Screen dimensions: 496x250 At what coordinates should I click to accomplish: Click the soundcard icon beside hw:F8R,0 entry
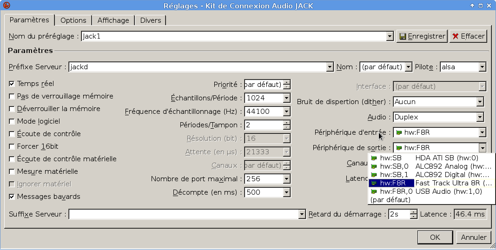[x=374, y=191]
